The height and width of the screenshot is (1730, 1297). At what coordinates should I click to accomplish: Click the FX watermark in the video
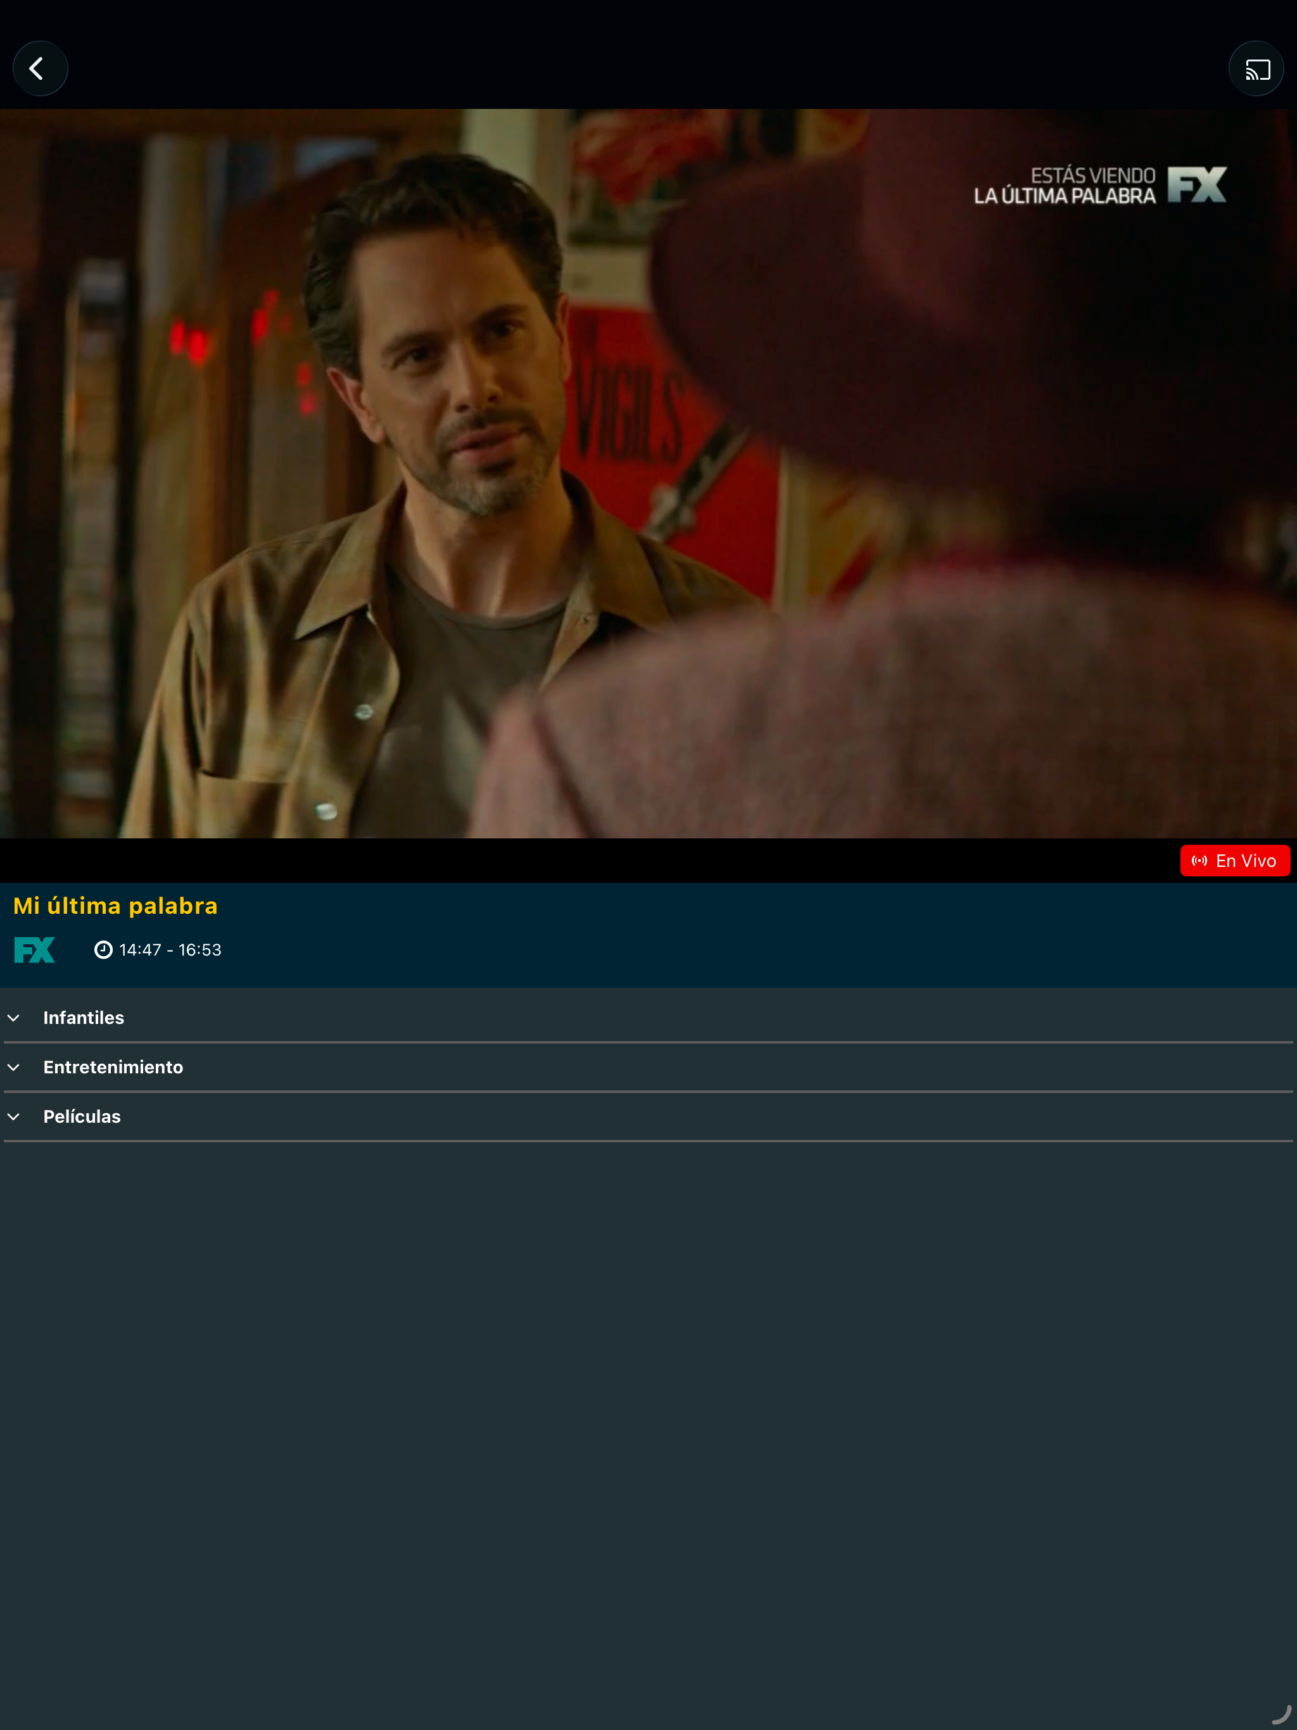(1197, 184)
